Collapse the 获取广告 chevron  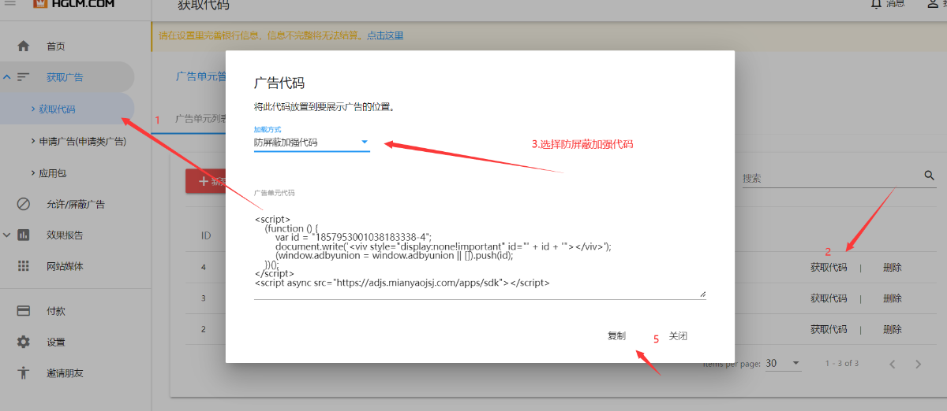[x=6, y=77]
